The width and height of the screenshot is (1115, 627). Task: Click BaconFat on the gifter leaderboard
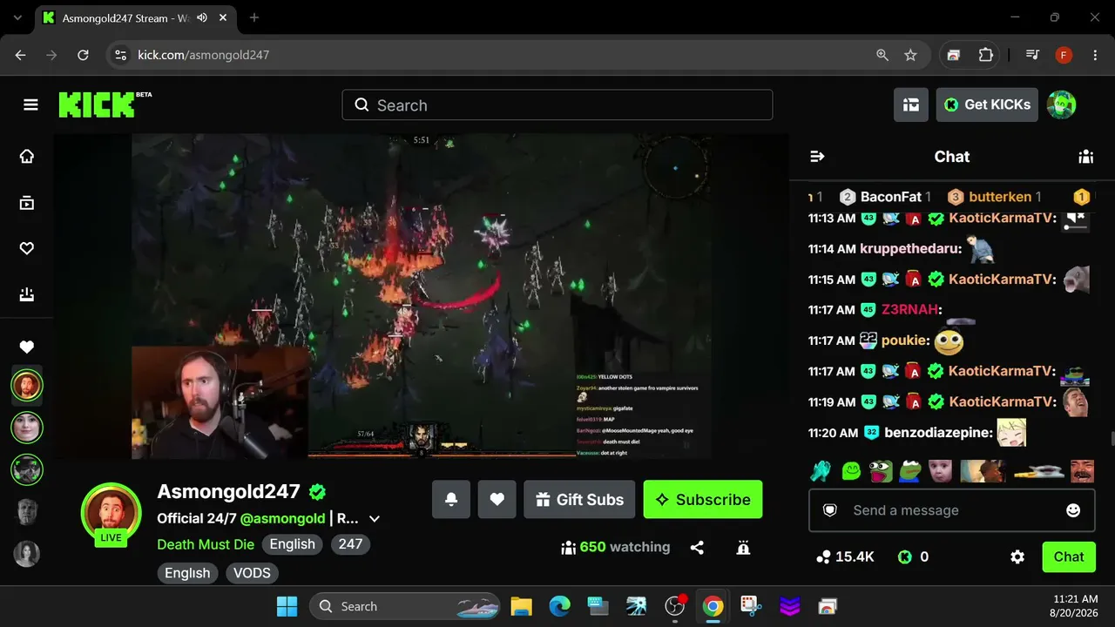(x=890, y=197)
